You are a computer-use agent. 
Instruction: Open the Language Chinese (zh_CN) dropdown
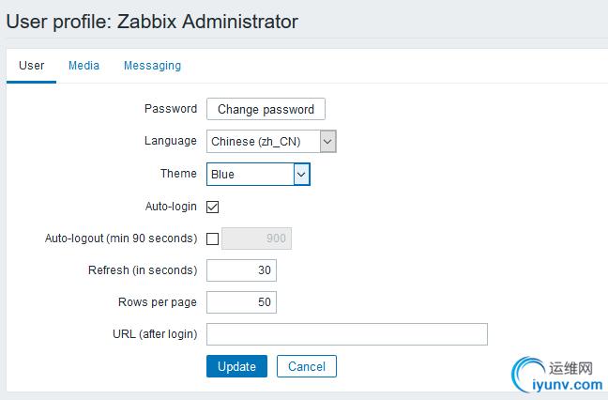coord(271,141)
